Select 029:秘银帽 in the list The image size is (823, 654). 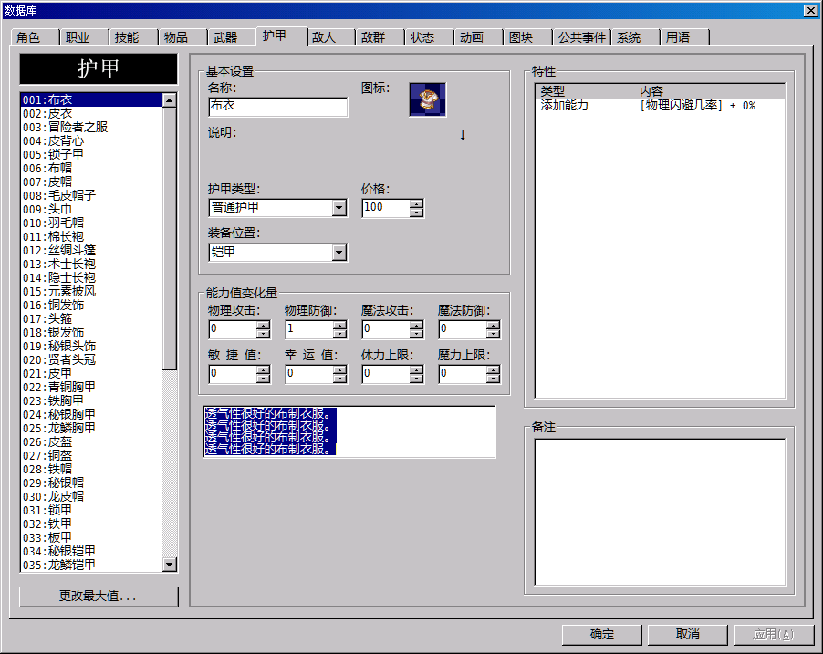pos(92,483)
